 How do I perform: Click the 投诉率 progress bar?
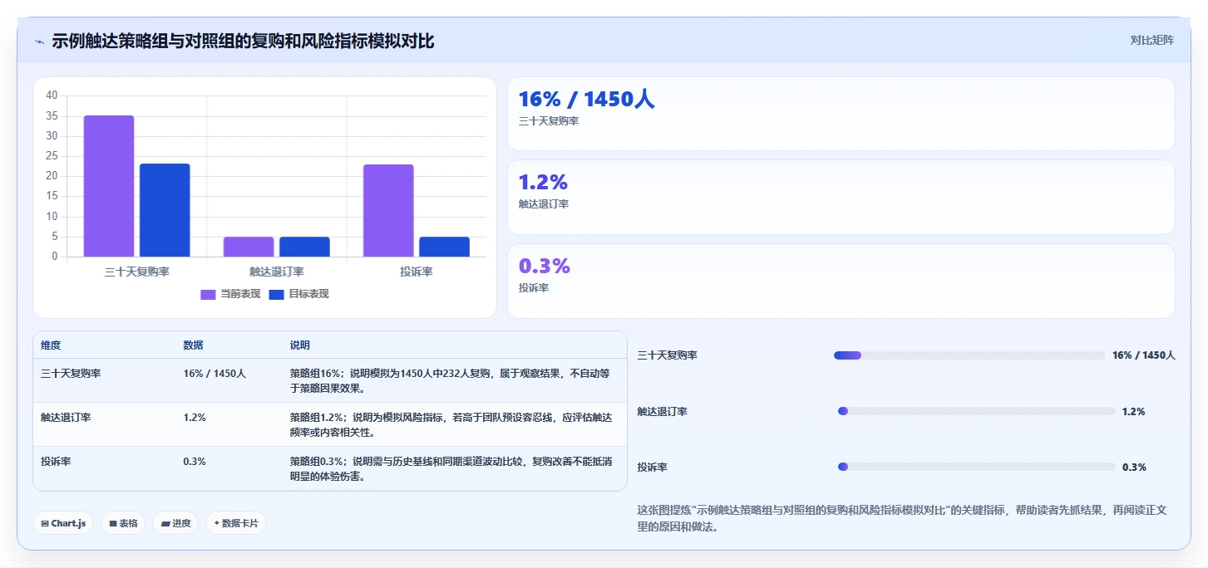[x=977, y=467]
